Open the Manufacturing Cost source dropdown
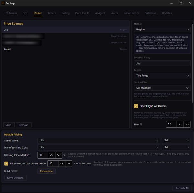 pyautogui.click(x=99, y=147)
